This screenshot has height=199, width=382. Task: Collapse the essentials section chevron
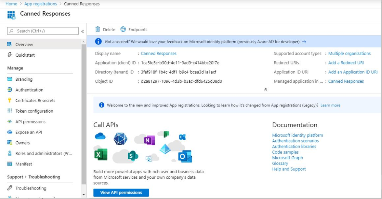(x=266, y=89)
